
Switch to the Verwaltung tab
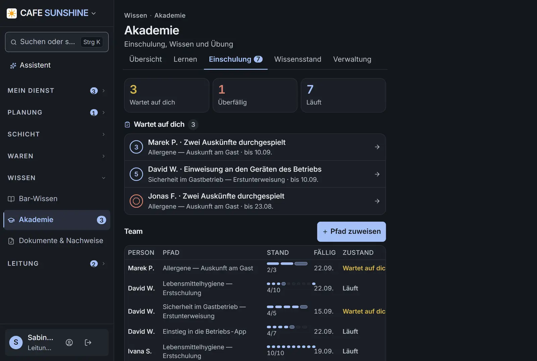coord(352,59)
